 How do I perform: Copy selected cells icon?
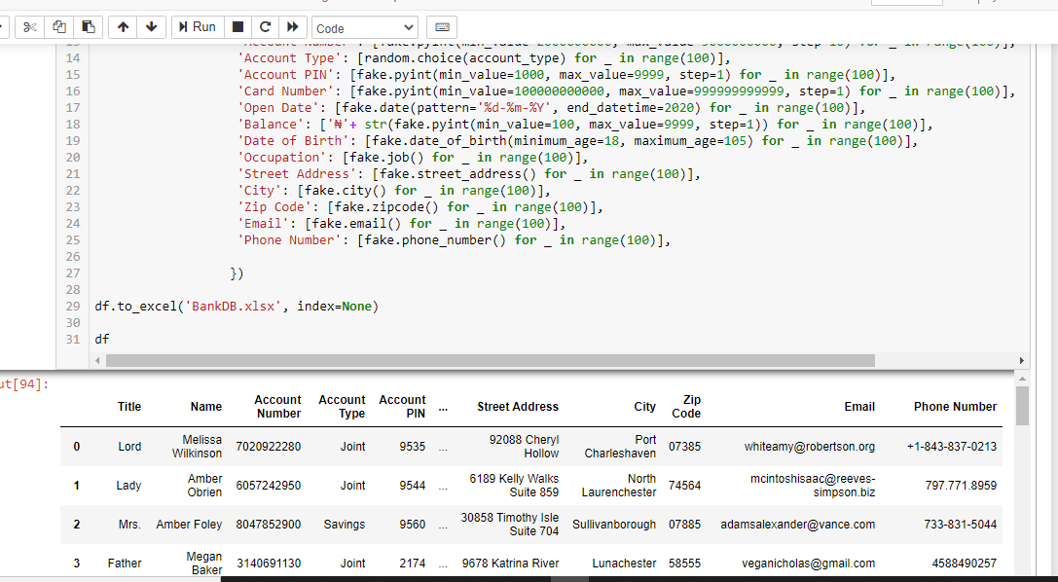click(x=58, y=27)
